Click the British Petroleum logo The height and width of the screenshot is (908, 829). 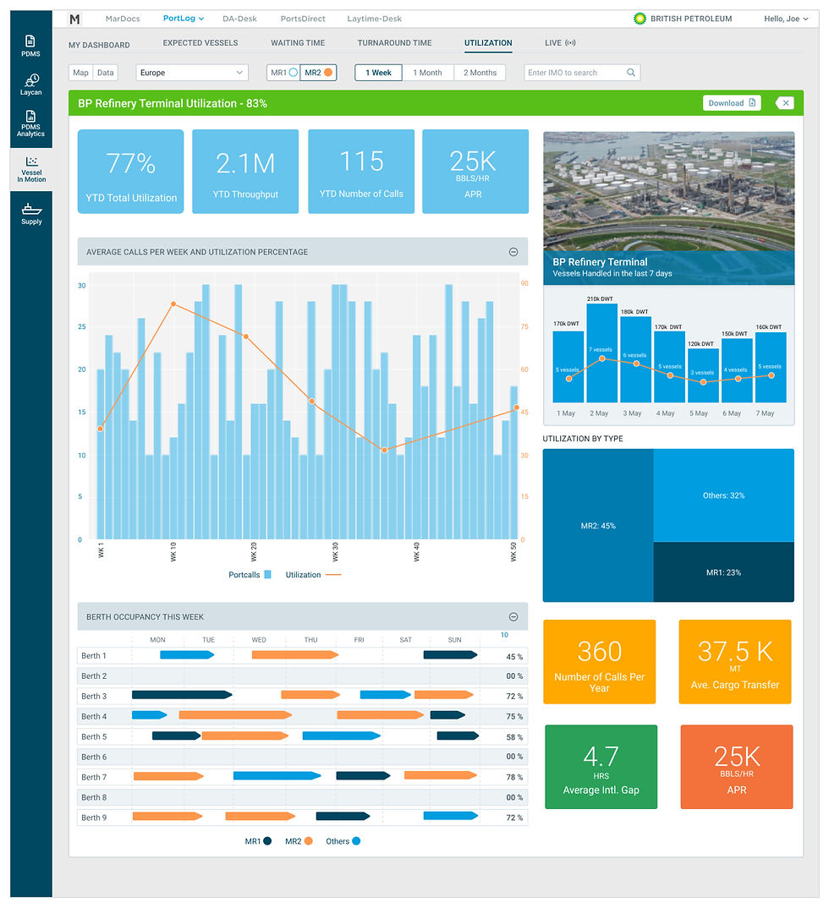tap(640, 19)
